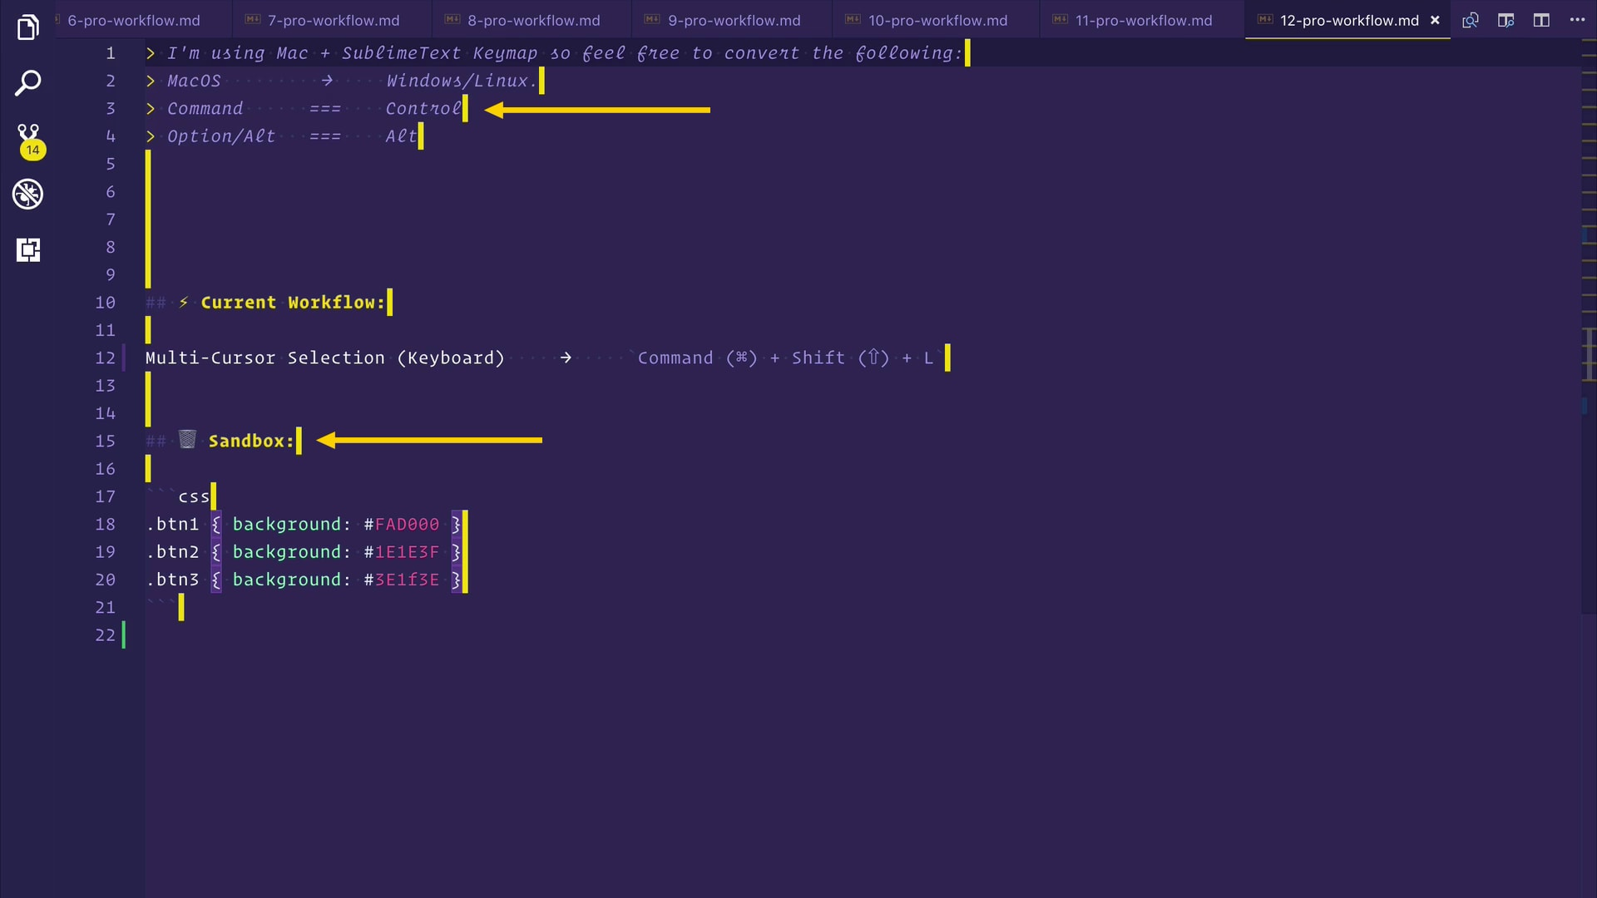Switch to 9-pro-workflow.md tab

pyautogui.click(x=734, y=20)
